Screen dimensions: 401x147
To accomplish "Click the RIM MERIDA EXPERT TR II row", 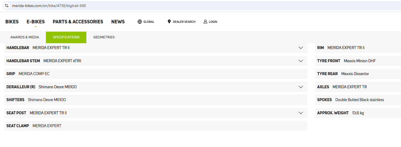I will 358,48.
